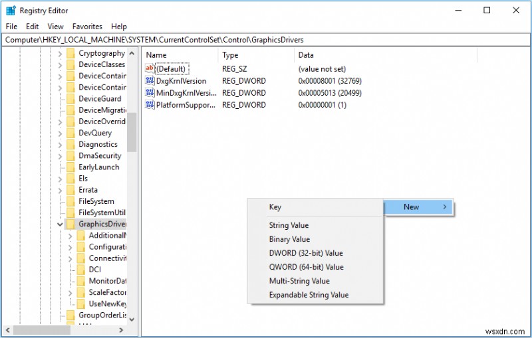Select the Errata folder icon
532x338 pixels.
click(x=70, y=190)
